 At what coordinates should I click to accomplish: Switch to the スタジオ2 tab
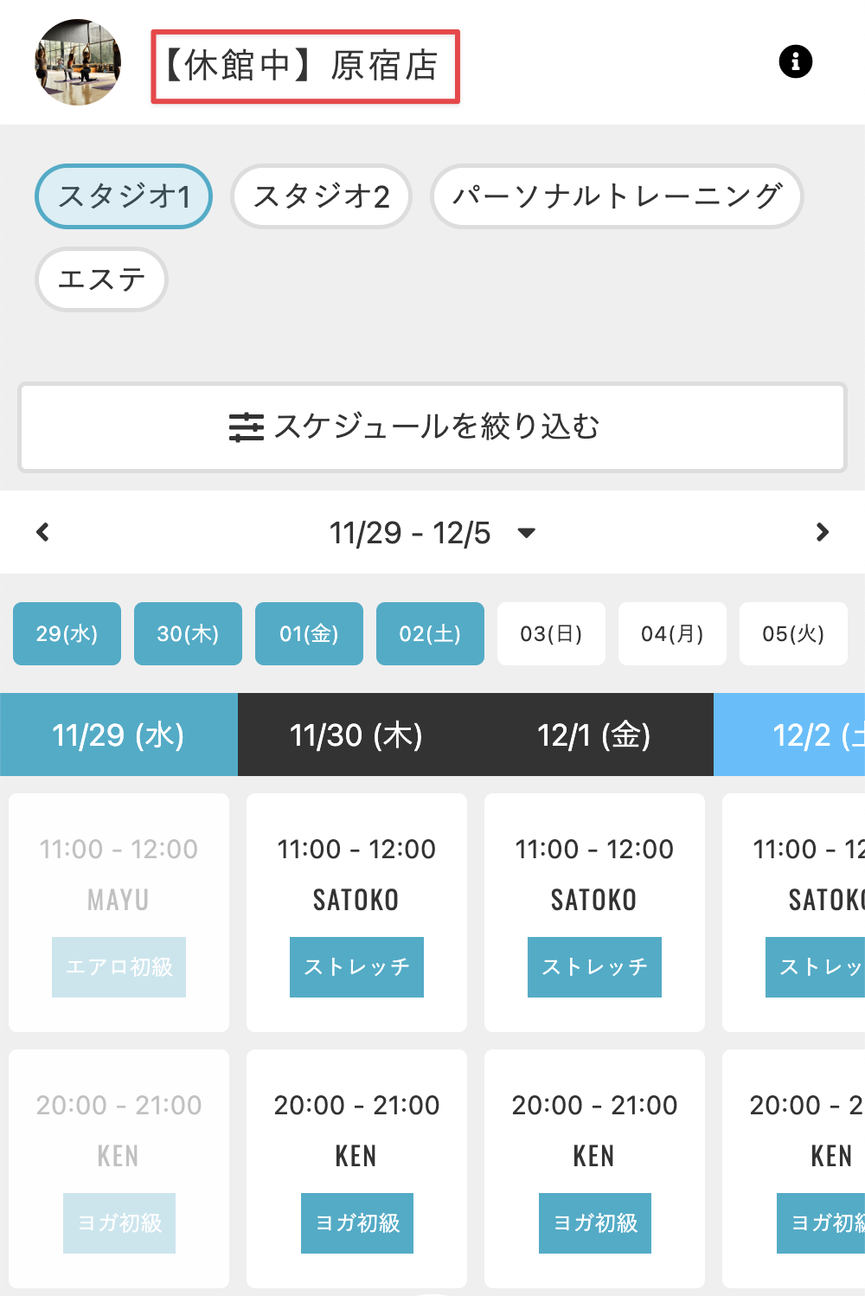click(321, 196)
